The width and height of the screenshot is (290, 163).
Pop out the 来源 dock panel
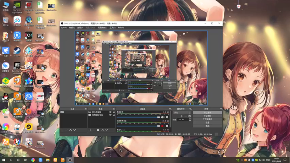point(114,109)
